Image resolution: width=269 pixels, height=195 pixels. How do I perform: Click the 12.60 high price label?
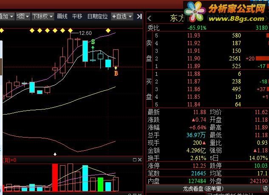point(85,33)
